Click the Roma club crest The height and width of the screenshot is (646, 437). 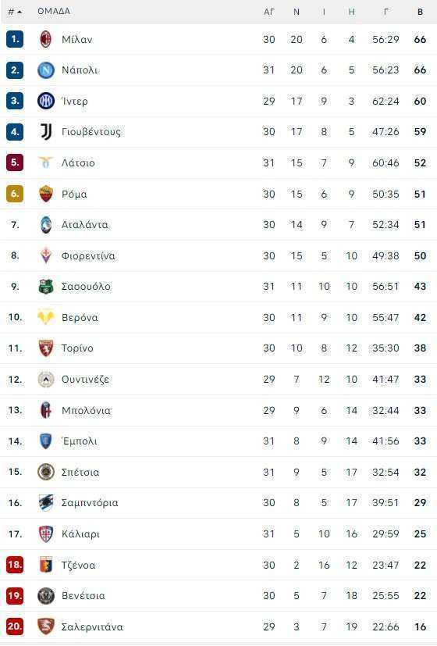click(x=46, y=194)
